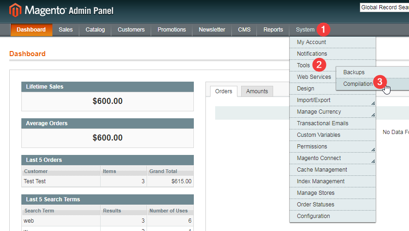Select Notifications in System menu

tap(332, 54)
